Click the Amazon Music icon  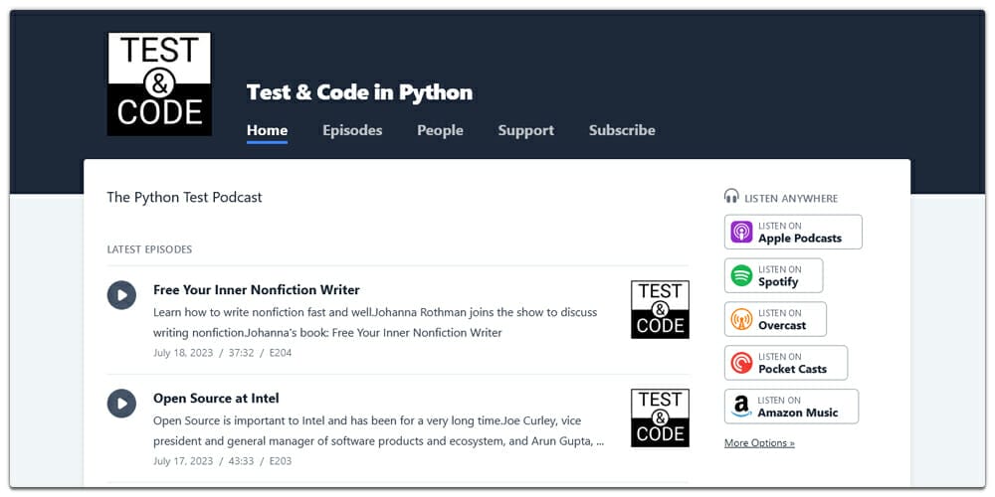742,407
